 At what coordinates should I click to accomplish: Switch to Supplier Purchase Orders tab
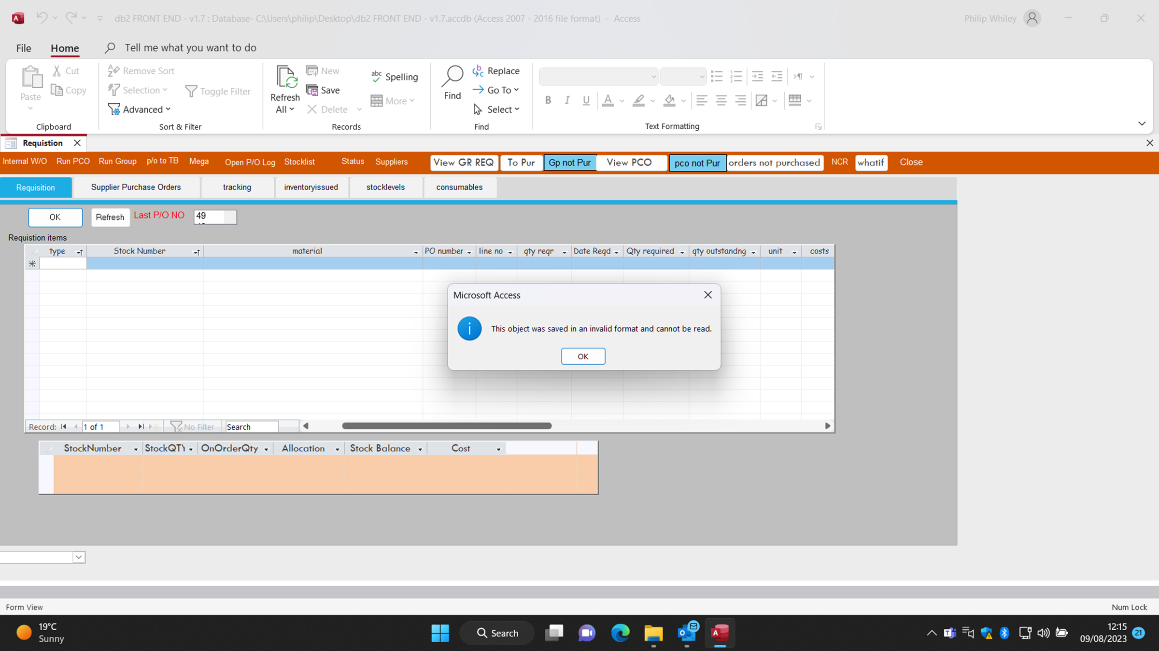coord(136,187)
